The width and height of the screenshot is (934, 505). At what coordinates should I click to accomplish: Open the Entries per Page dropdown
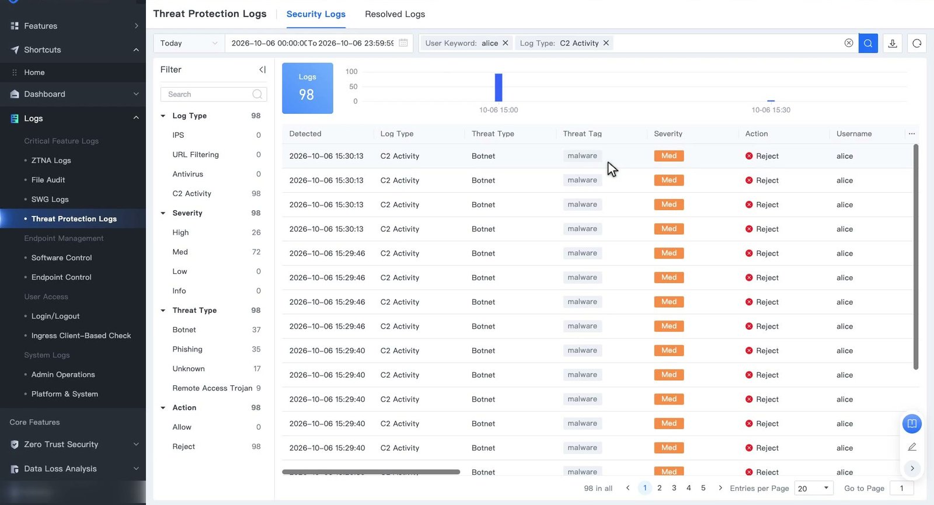[814, 488]
